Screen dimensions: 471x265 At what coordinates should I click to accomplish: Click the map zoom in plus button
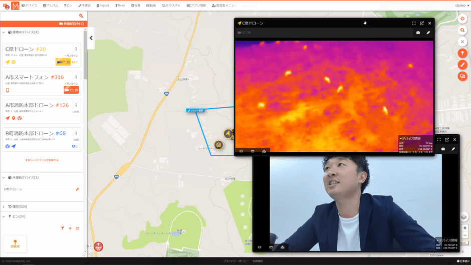pyautogui.click(x=465, y=228)
